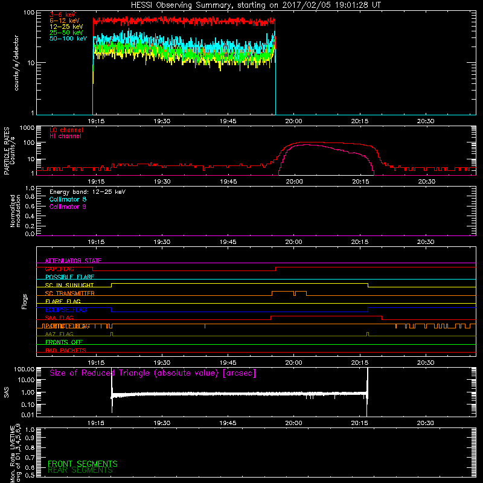Screen dimensions: 483x483
Task: Click the FLARE_FLAG label
Action: click(63, 301)
